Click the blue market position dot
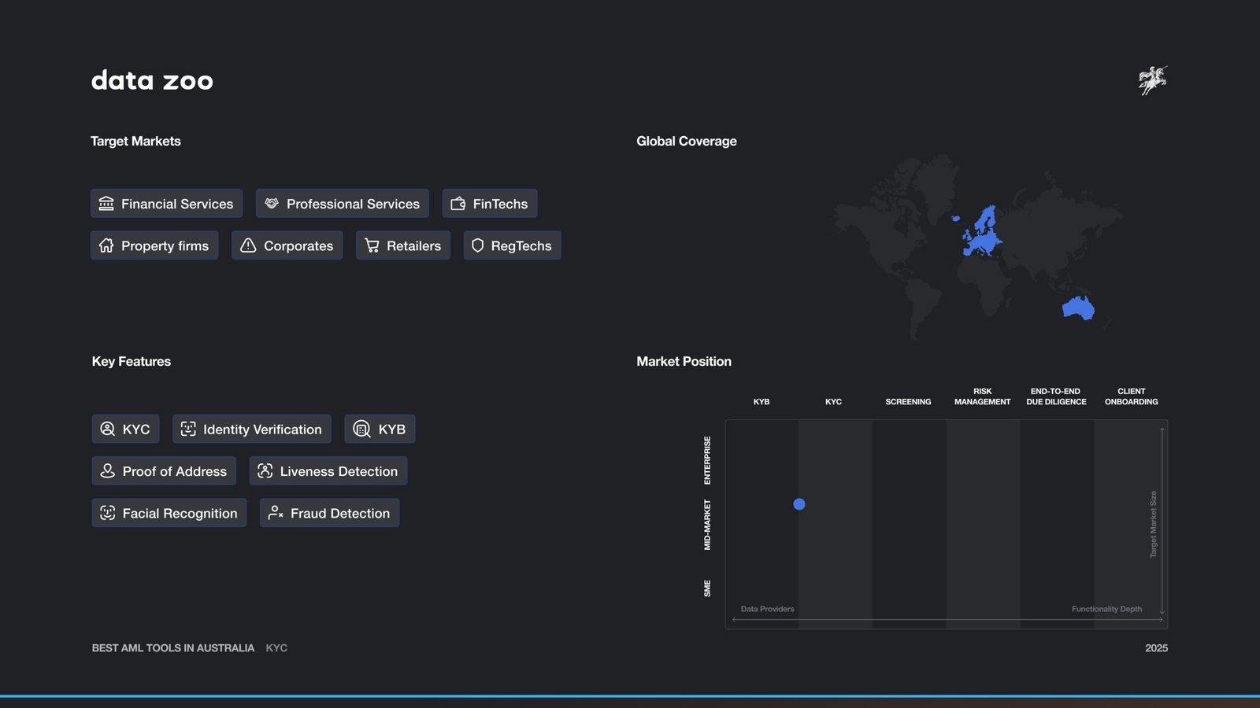The image size is (1260, 708). tap(799, 504)
